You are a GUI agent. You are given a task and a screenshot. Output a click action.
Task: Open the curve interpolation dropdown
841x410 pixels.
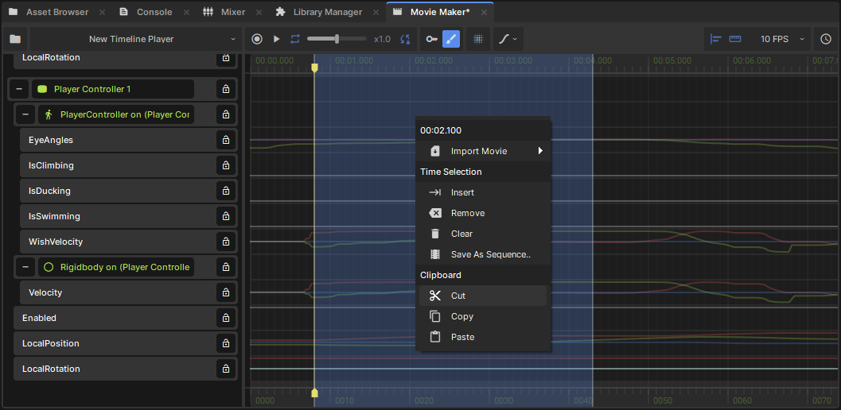click(507, 39)
